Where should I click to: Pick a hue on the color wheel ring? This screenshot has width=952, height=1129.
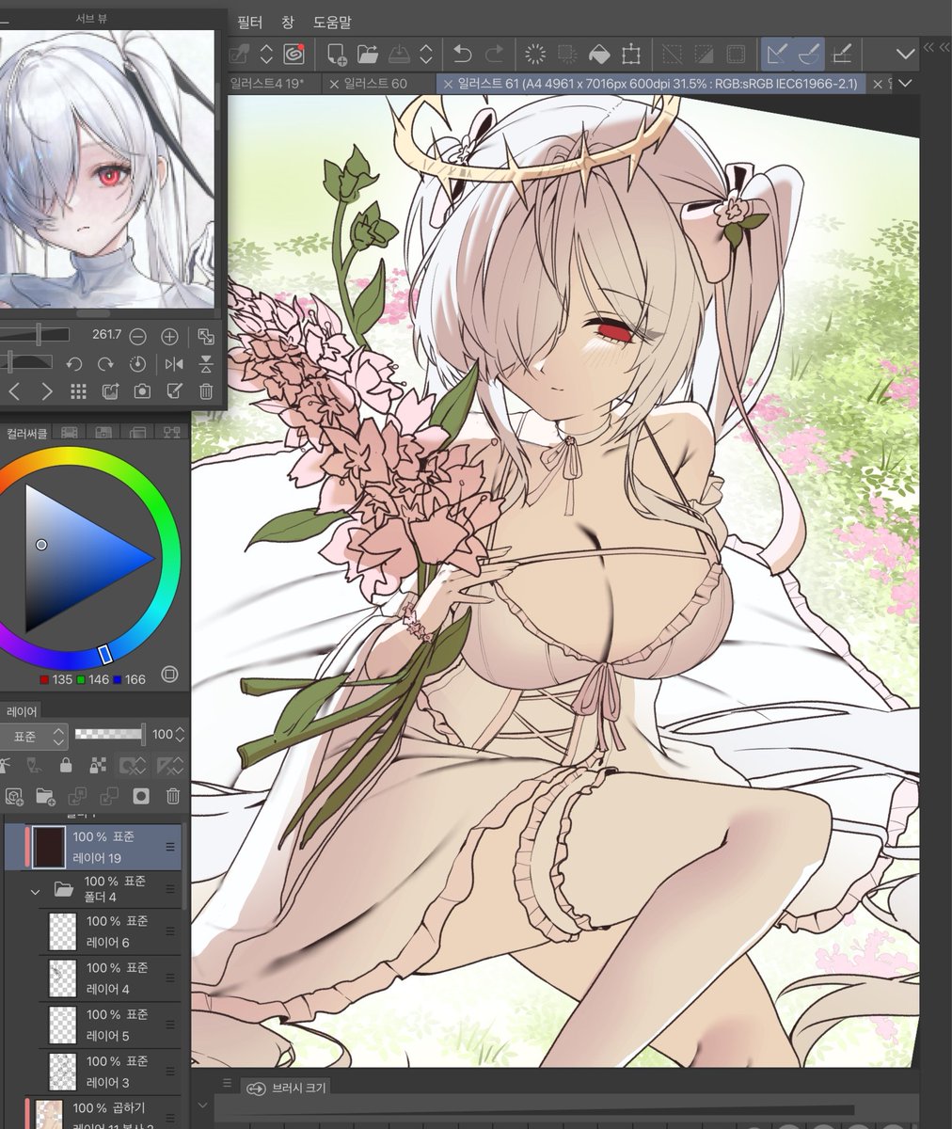coord(105,653)
